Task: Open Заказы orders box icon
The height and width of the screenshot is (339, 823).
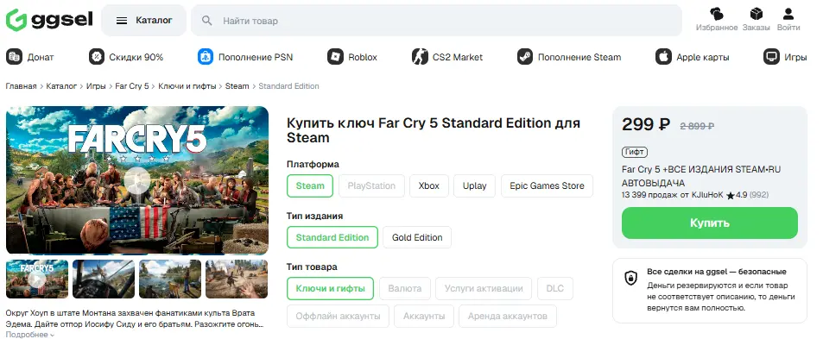Action: (x=756, y=14)
